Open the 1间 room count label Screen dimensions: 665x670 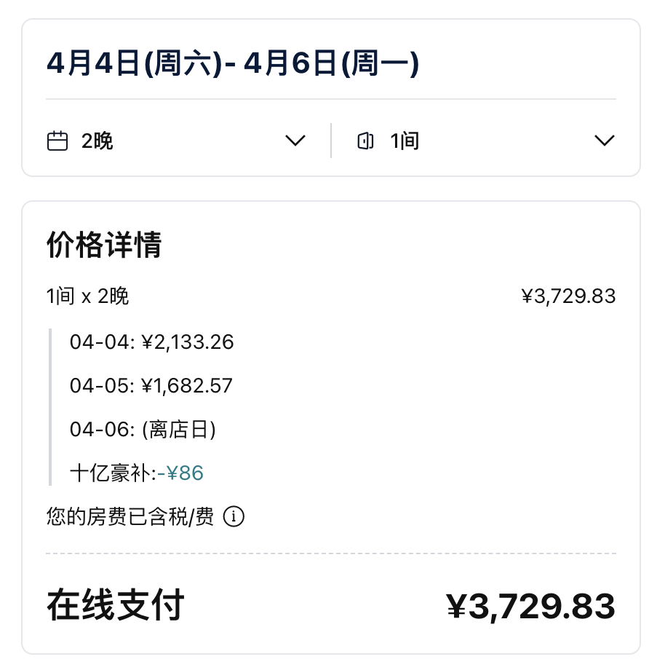405,141
